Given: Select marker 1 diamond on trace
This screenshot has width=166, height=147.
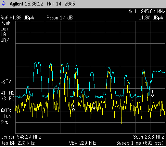Looking at the screenshot, I should click(73, 110).
